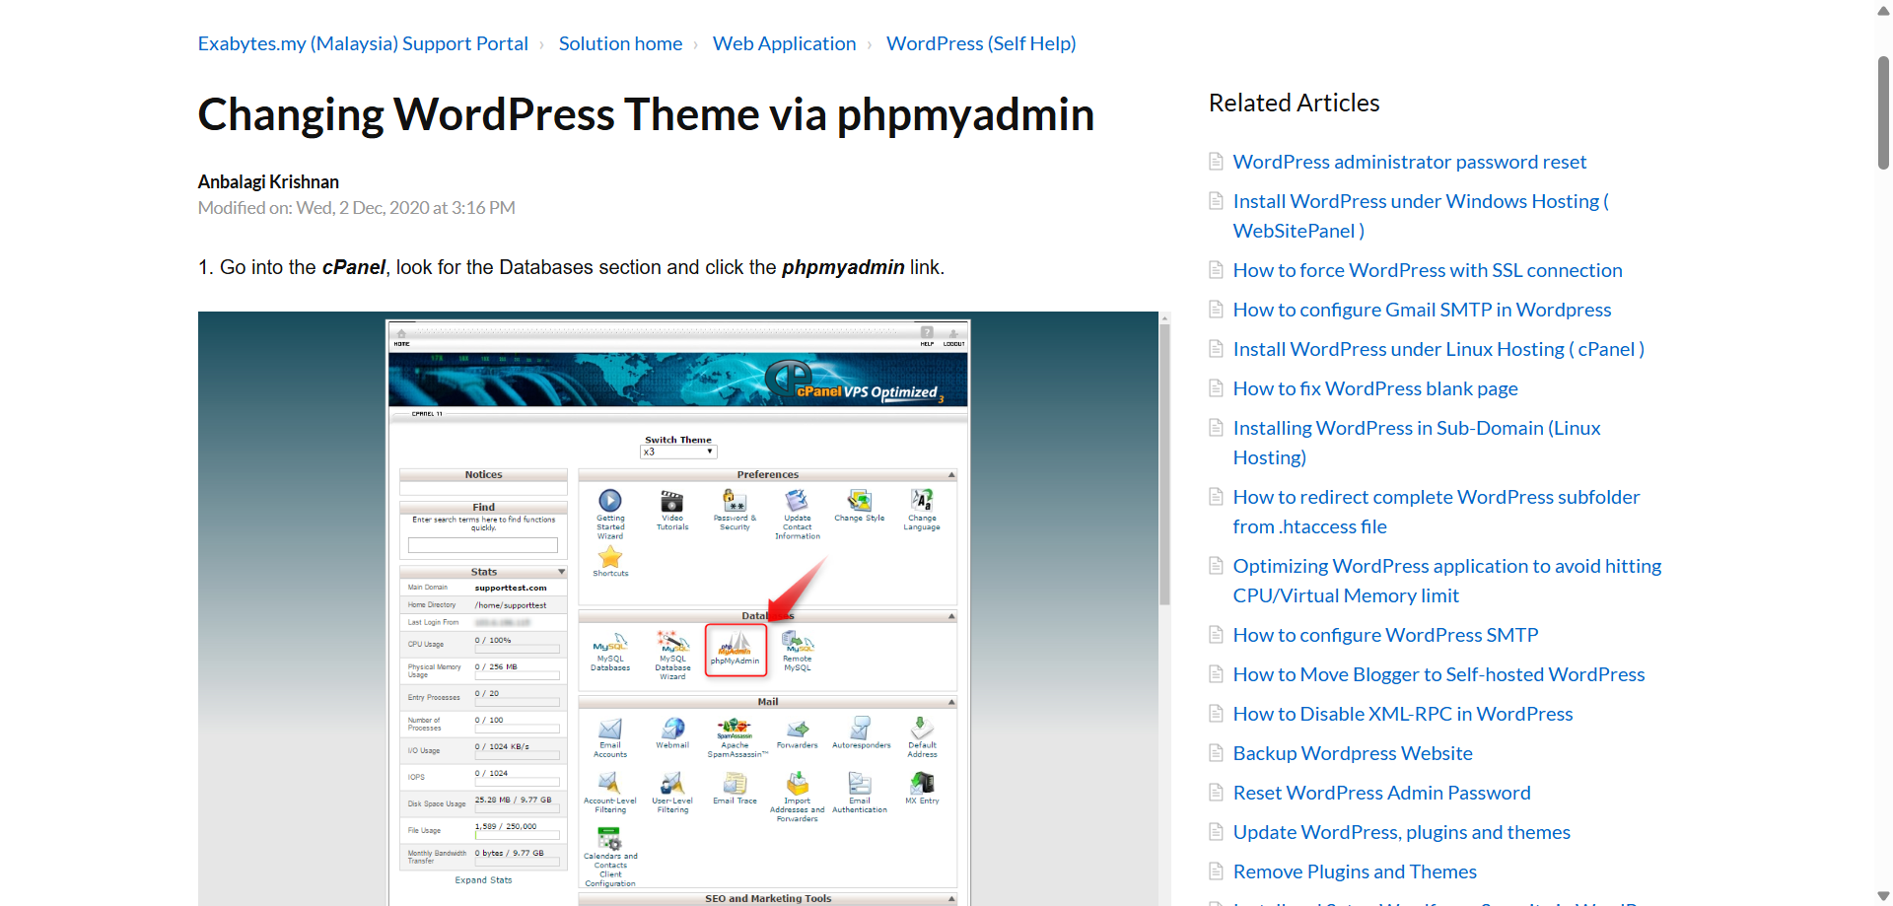Open How to configure Gmail SMTP in Wordpress

click(x=1422, y=310)
